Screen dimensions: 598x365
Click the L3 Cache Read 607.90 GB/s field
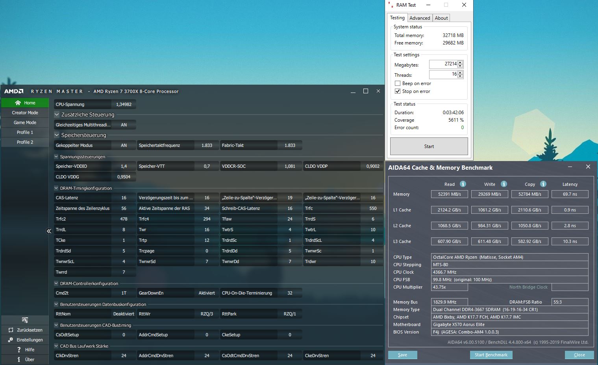click(x=449, y=241)
